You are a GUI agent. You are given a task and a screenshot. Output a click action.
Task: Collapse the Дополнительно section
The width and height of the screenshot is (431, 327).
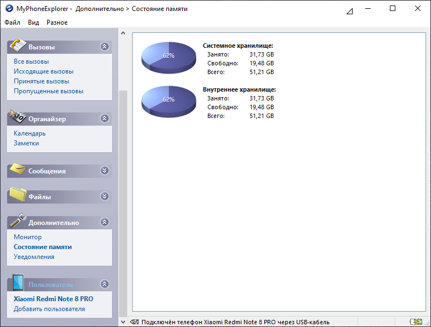pyautogui.click(x=104, y=222)
